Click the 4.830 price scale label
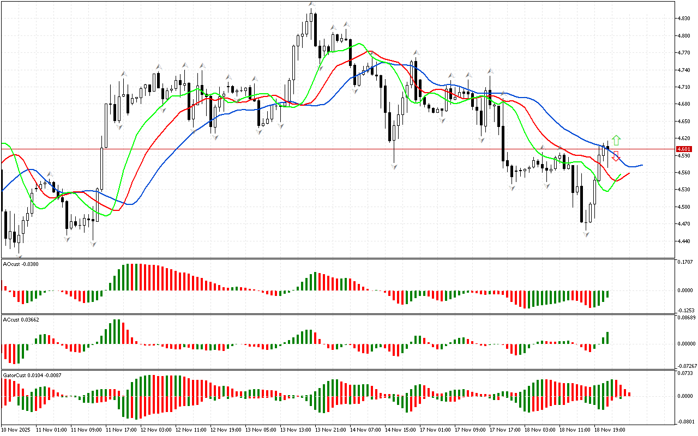Image resolution: width=698 pixels, height=436 pixels. [684, 18]
